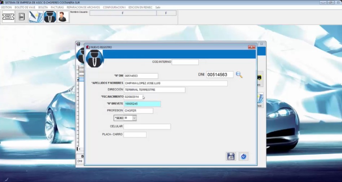Focus the CELULAR input field
342x182 pixels.
point(147,126)
